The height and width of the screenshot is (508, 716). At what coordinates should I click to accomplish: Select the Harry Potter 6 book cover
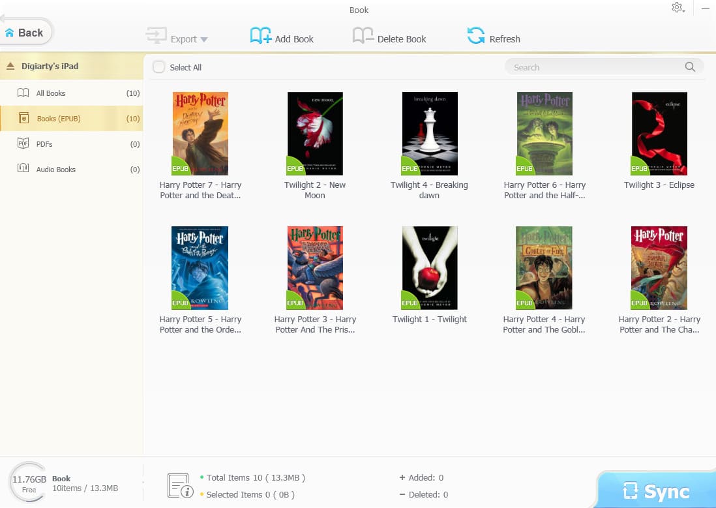544,134
